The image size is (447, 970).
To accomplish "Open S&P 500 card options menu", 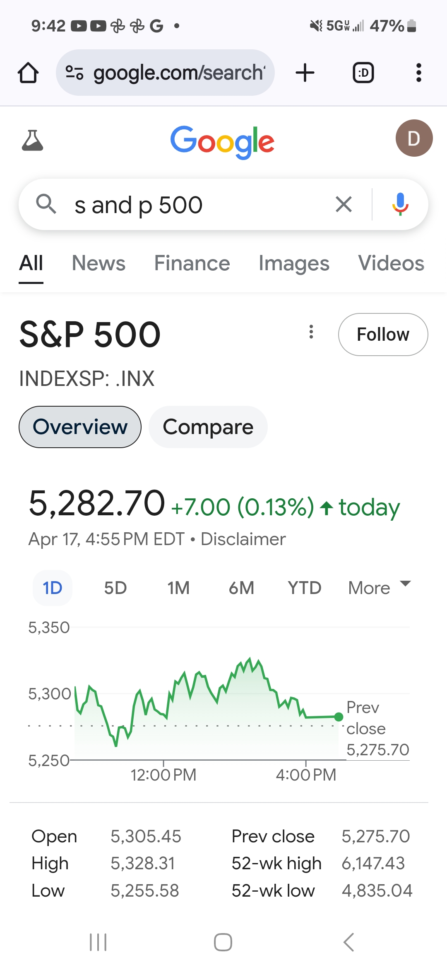I will [311, 332].
